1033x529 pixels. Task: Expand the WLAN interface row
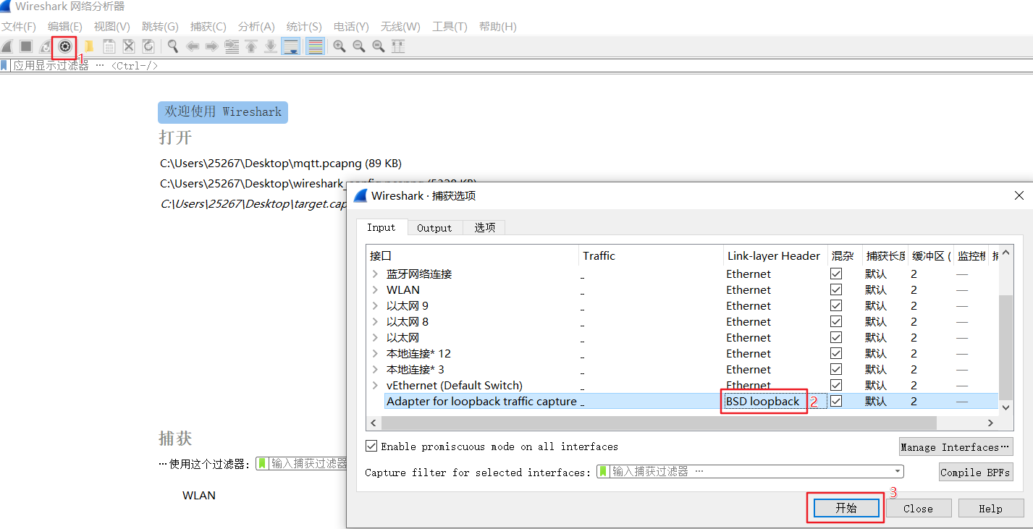(375, 289)
